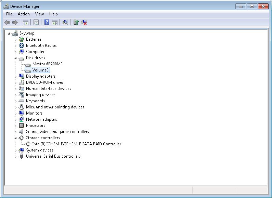Image resolution: width=272 pixels, height=198 pixels.
Task: Expand the Network adapters category
Action: 15,120
